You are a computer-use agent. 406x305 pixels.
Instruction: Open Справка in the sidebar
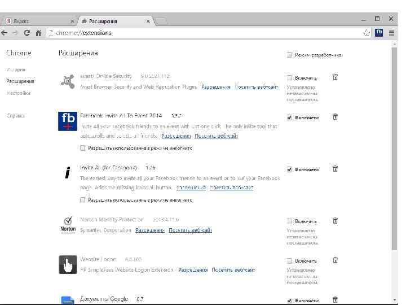coord(16,116)
